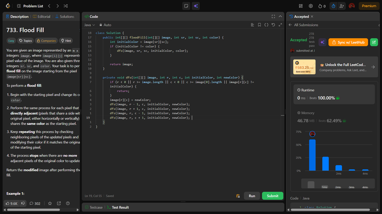This screenshot has width=382, height=214.
Task: Go to the next problem arrow
Action: point(57,6)
